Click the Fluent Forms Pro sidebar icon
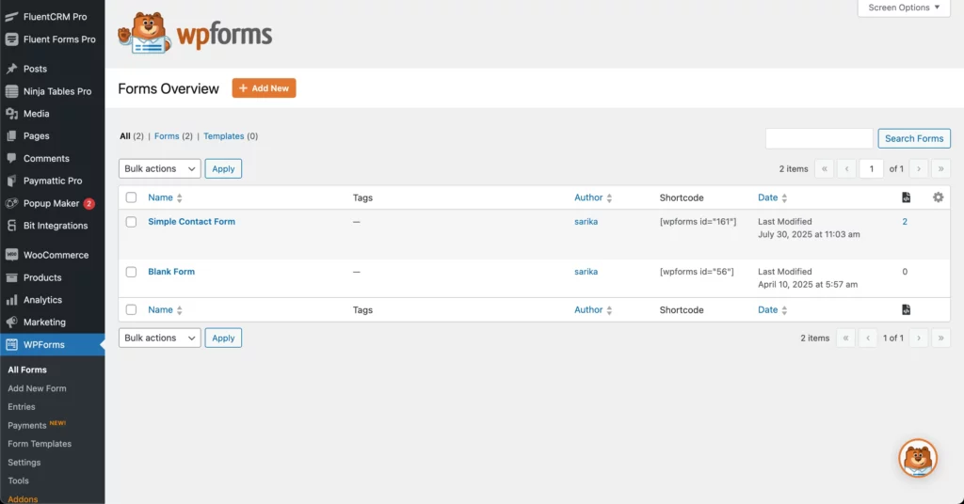Screen dimensions: 964x504 pyautogui.click(x=11, y=39)
